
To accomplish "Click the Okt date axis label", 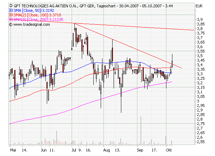I will (x=169, y=150).
